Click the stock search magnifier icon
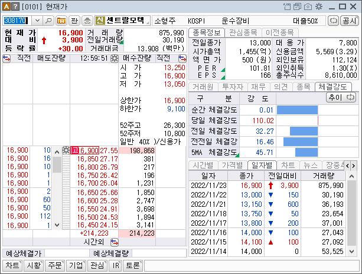This screenshot has height=274, width=362. coord(48,21)
